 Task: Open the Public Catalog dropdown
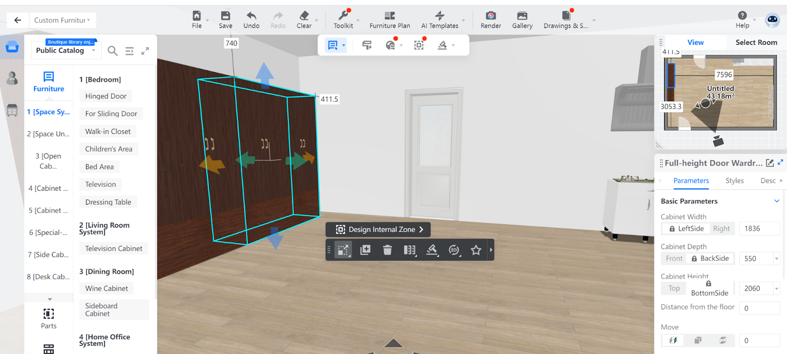65,51
